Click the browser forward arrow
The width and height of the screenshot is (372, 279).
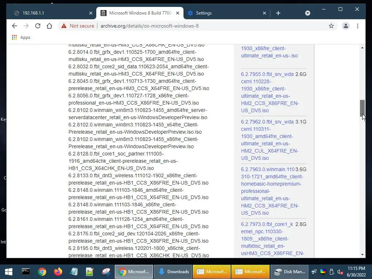coord(26,26)
